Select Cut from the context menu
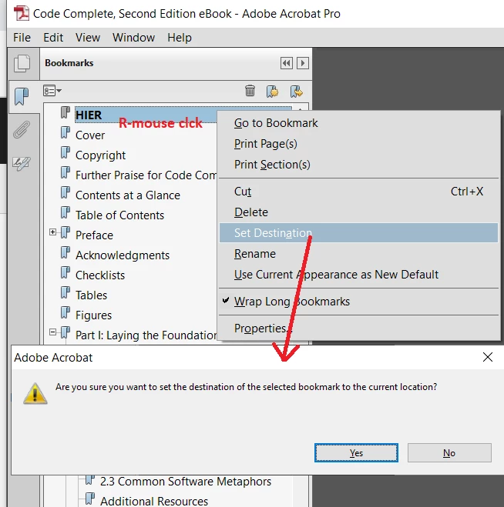The width and height of the screenshot is (504, 507). tap(358, 192)
